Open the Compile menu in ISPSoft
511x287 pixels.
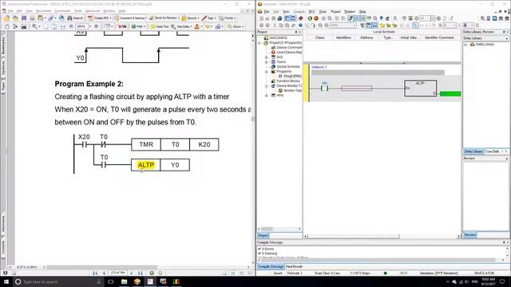point(299,12)
